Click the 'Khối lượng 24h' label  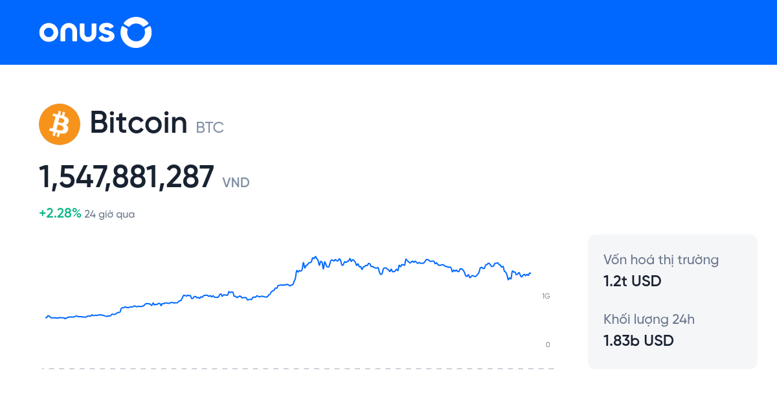(649, 319)
